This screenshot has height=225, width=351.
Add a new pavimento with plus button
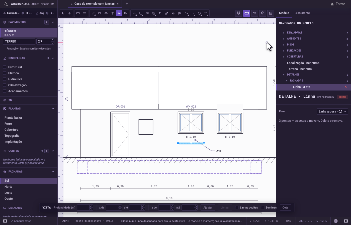tap(47, 22)
